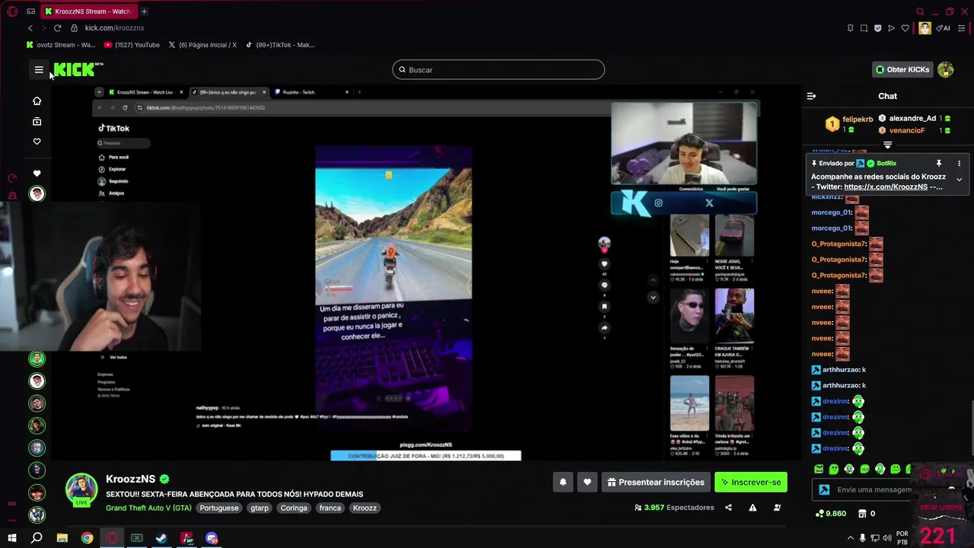Open the browser profile avatar

point(925,28)
